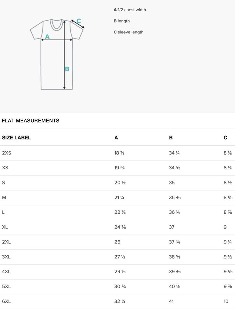The width and height of the screenshot is (235, 309).
Task: Click the B column header in table
Action: pos(171,138)
